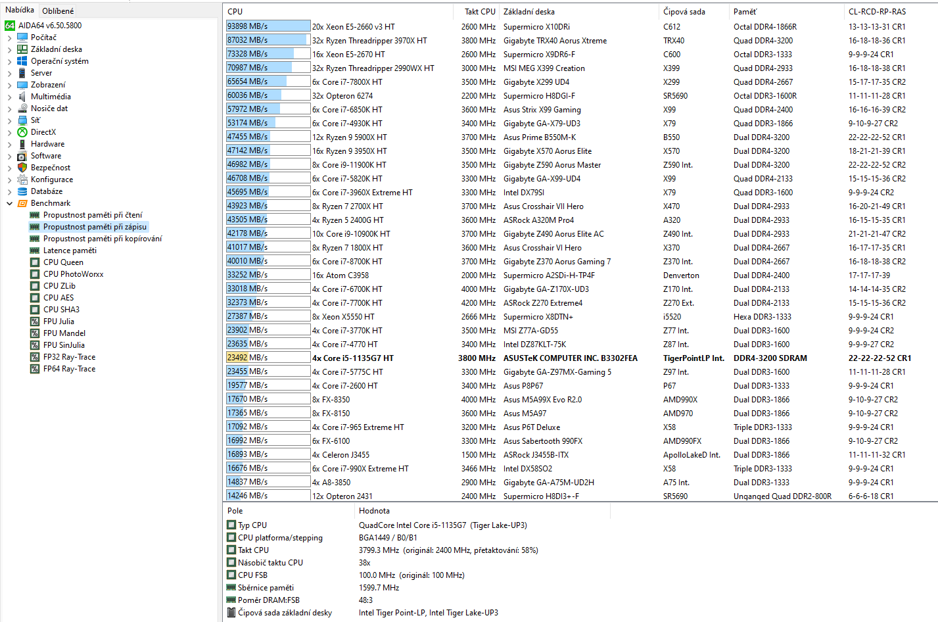
Task: Open the FPU SinJulia benchmark
Action: pos(64,345)
